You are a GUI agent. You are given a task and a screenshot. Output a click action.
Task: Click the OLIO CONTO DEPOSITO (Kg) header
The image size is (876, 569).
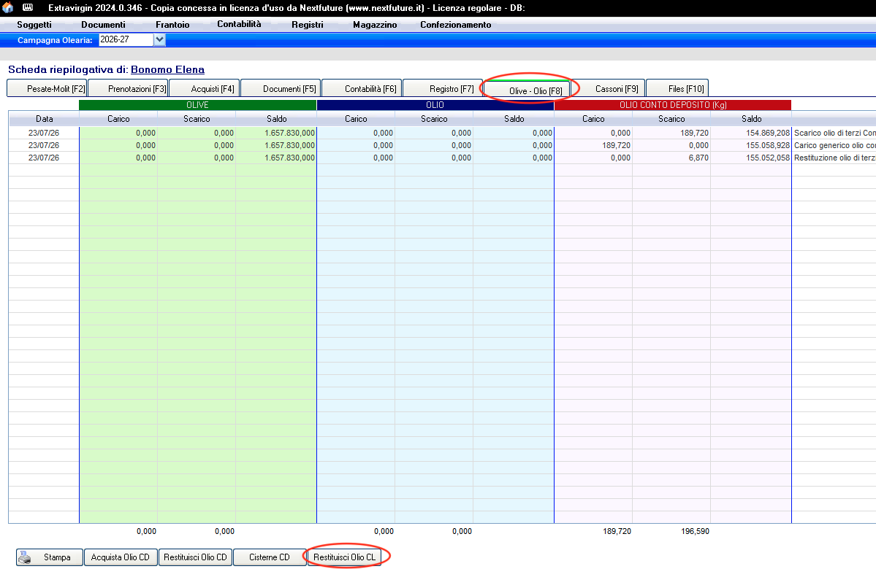click(x=673, y=105)
